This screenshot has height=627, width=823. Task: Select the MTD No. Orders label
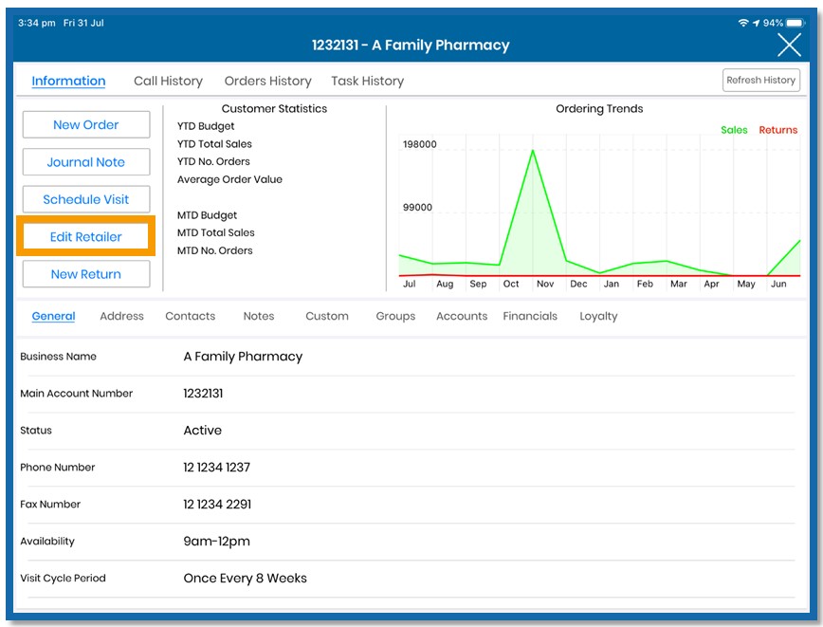point(214,250)
